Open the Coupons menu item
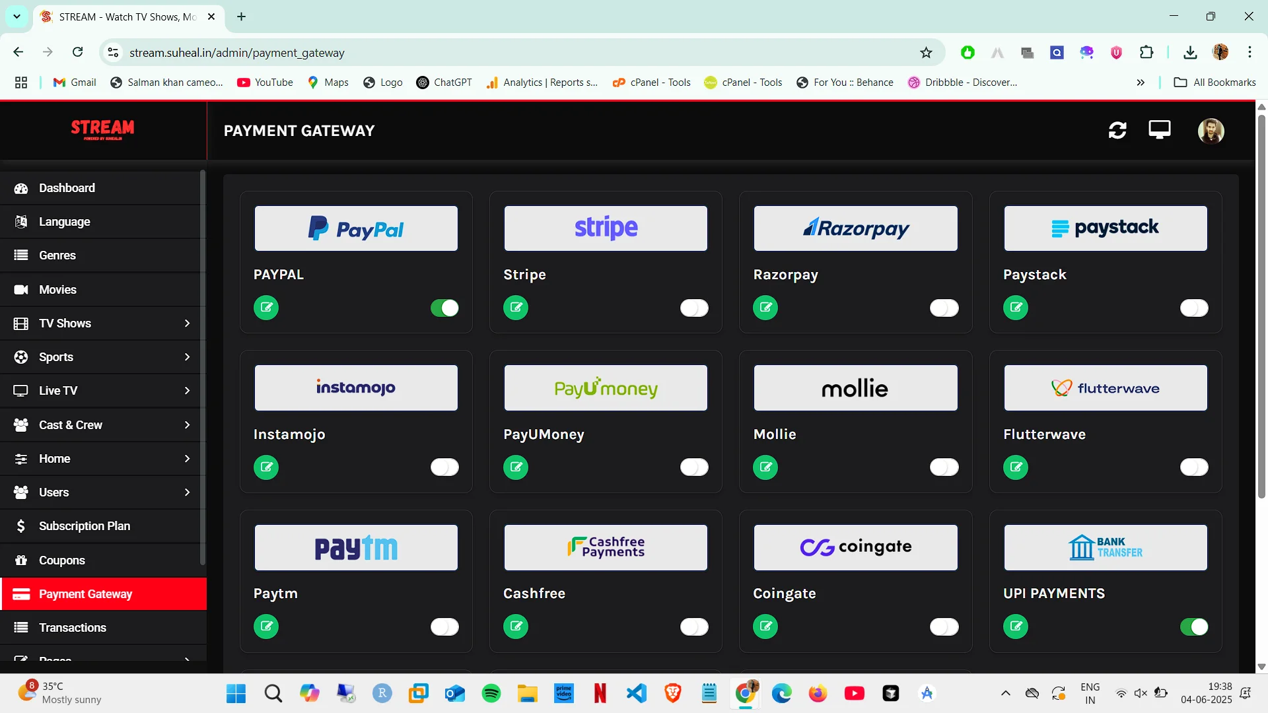The image size is (1268, 713). click(x=102, y=560)
